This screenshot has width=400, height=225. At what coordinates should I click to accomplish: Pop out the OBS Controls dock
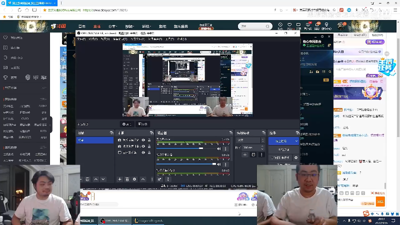point(297,133)
